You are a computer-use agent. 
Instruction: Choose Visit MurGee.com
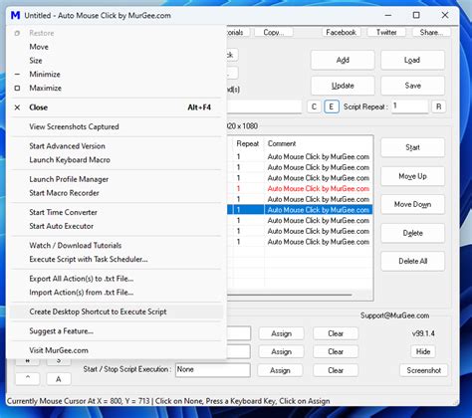pos(117,350)
